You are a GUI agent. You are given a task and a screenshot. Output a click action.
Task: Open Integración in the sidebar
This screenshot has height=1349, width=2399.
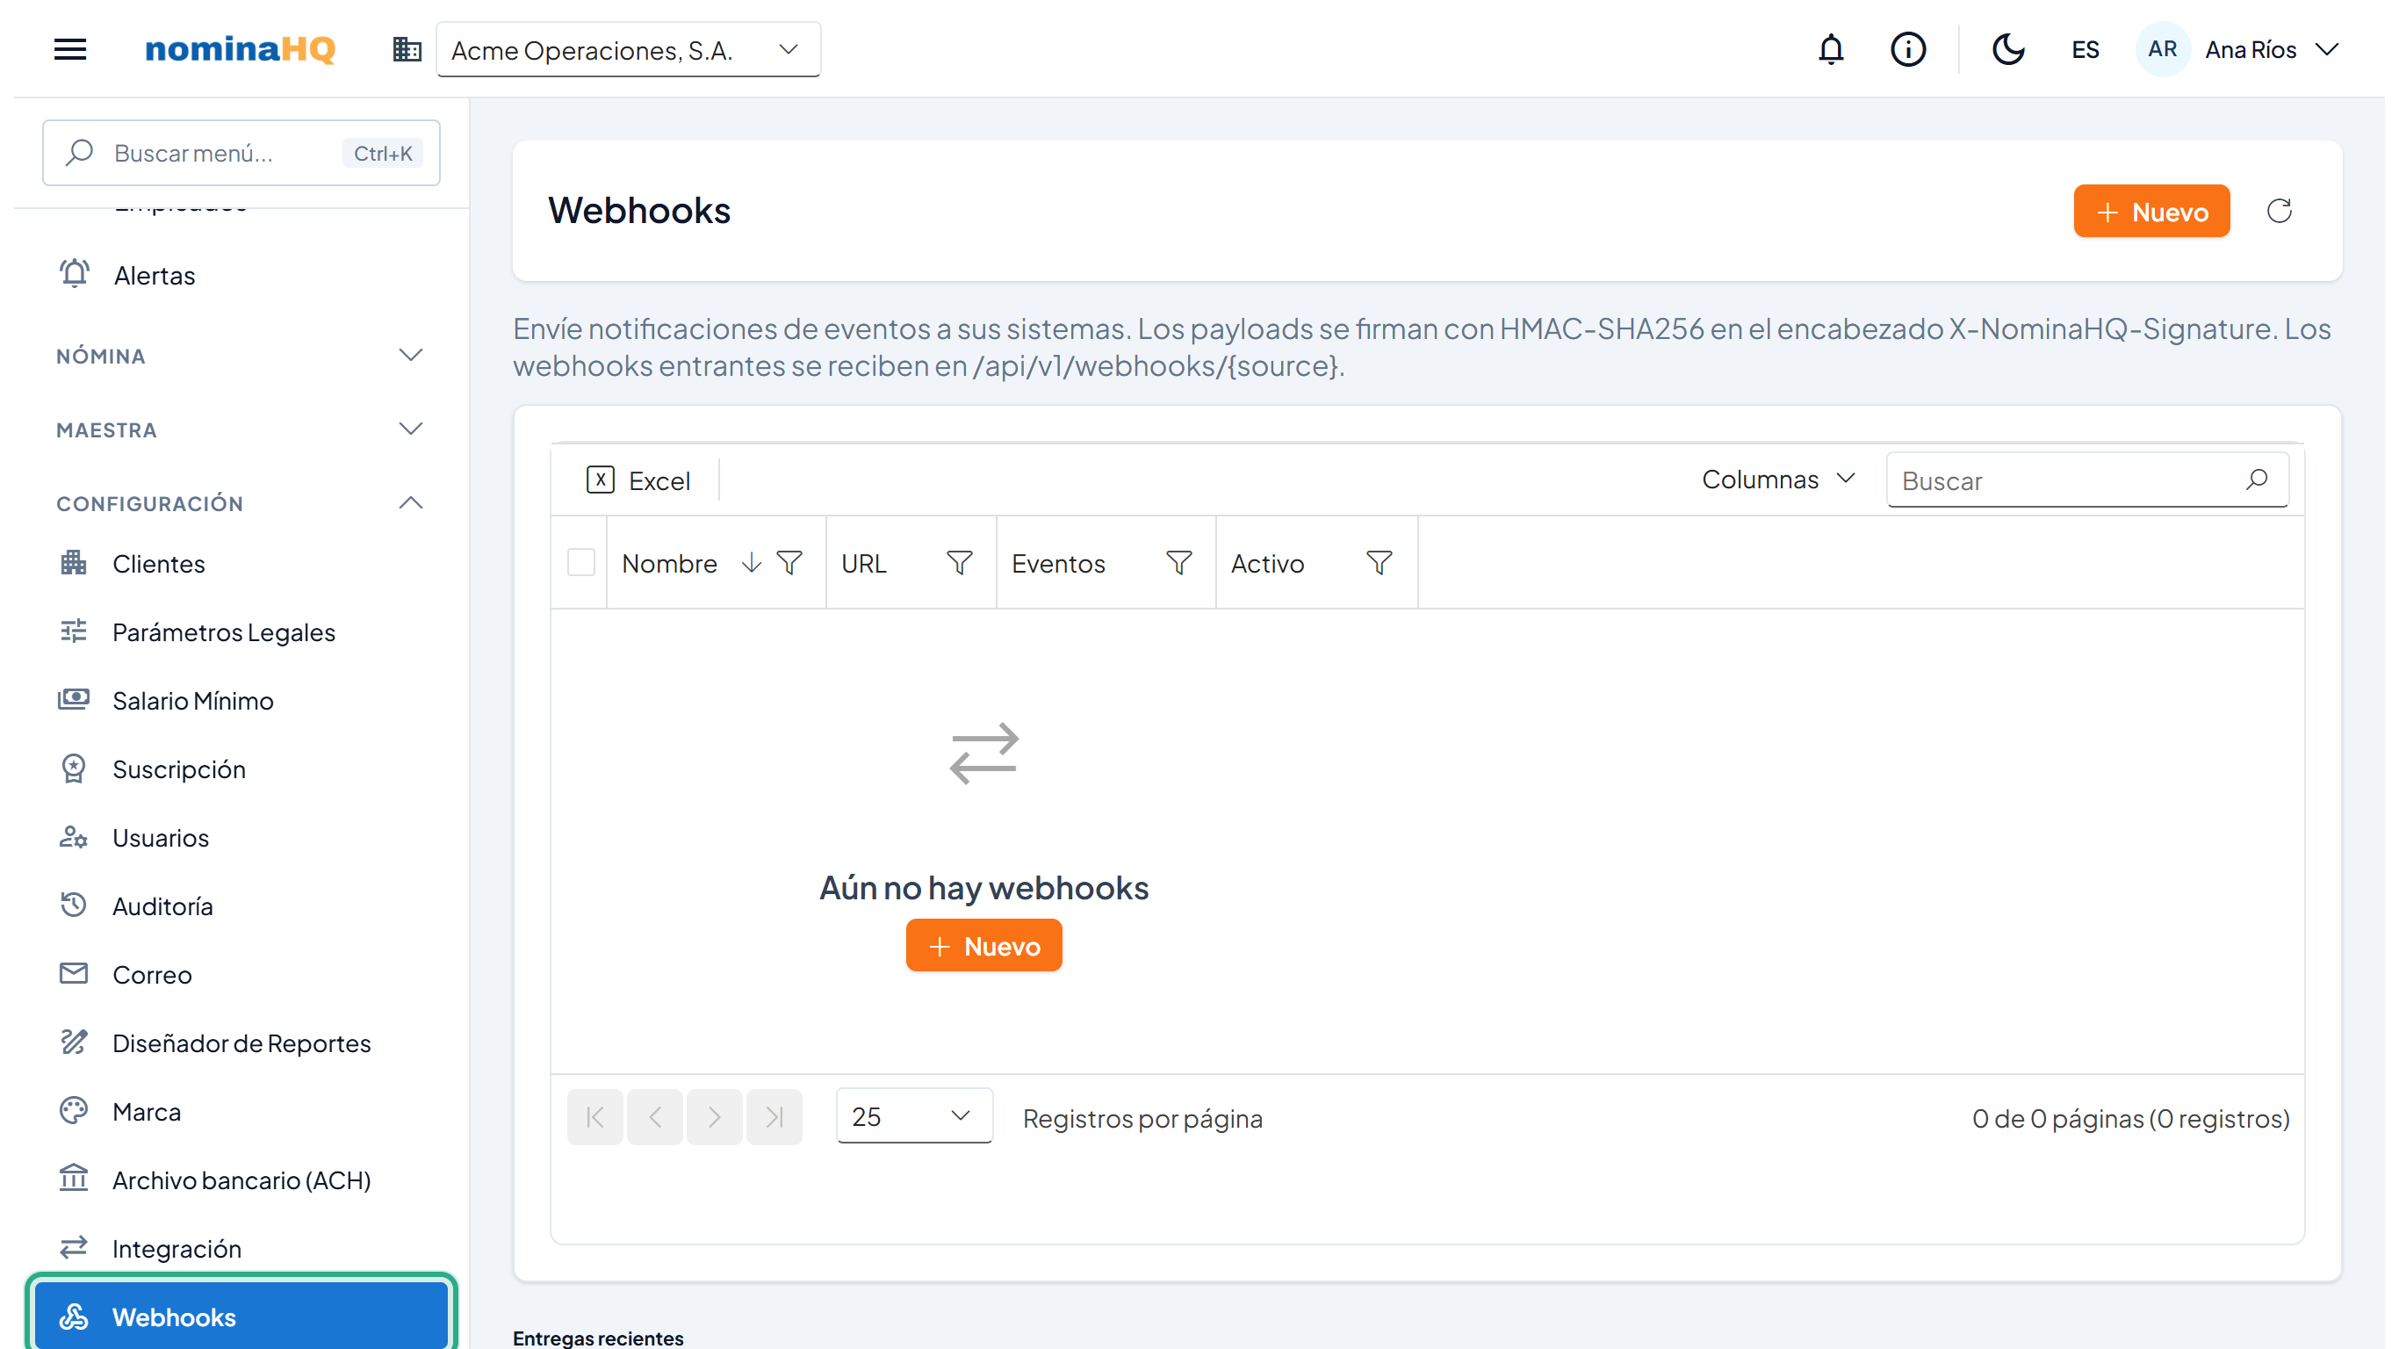click(241, 1248)
